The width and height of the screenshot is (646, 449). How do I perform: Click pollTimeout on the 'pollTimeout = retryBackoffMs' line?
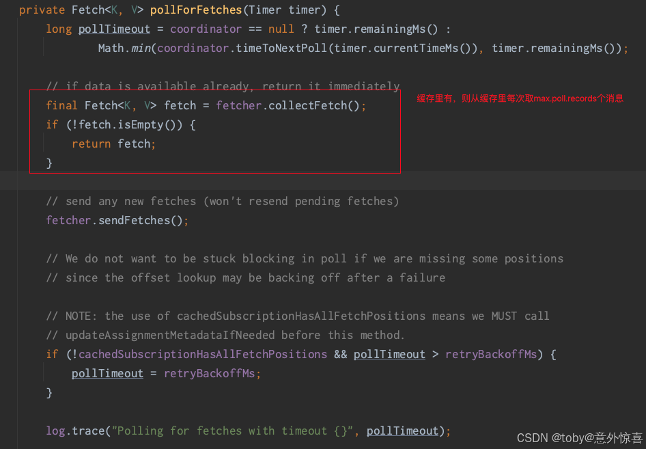tap(107, 374)
